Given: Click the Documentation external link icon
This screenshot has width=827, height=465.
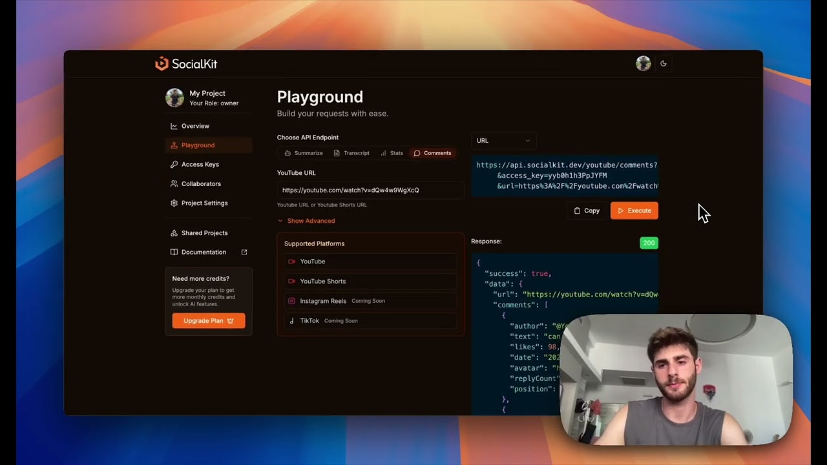Looking at the screenshot, I should pos(244,252).
